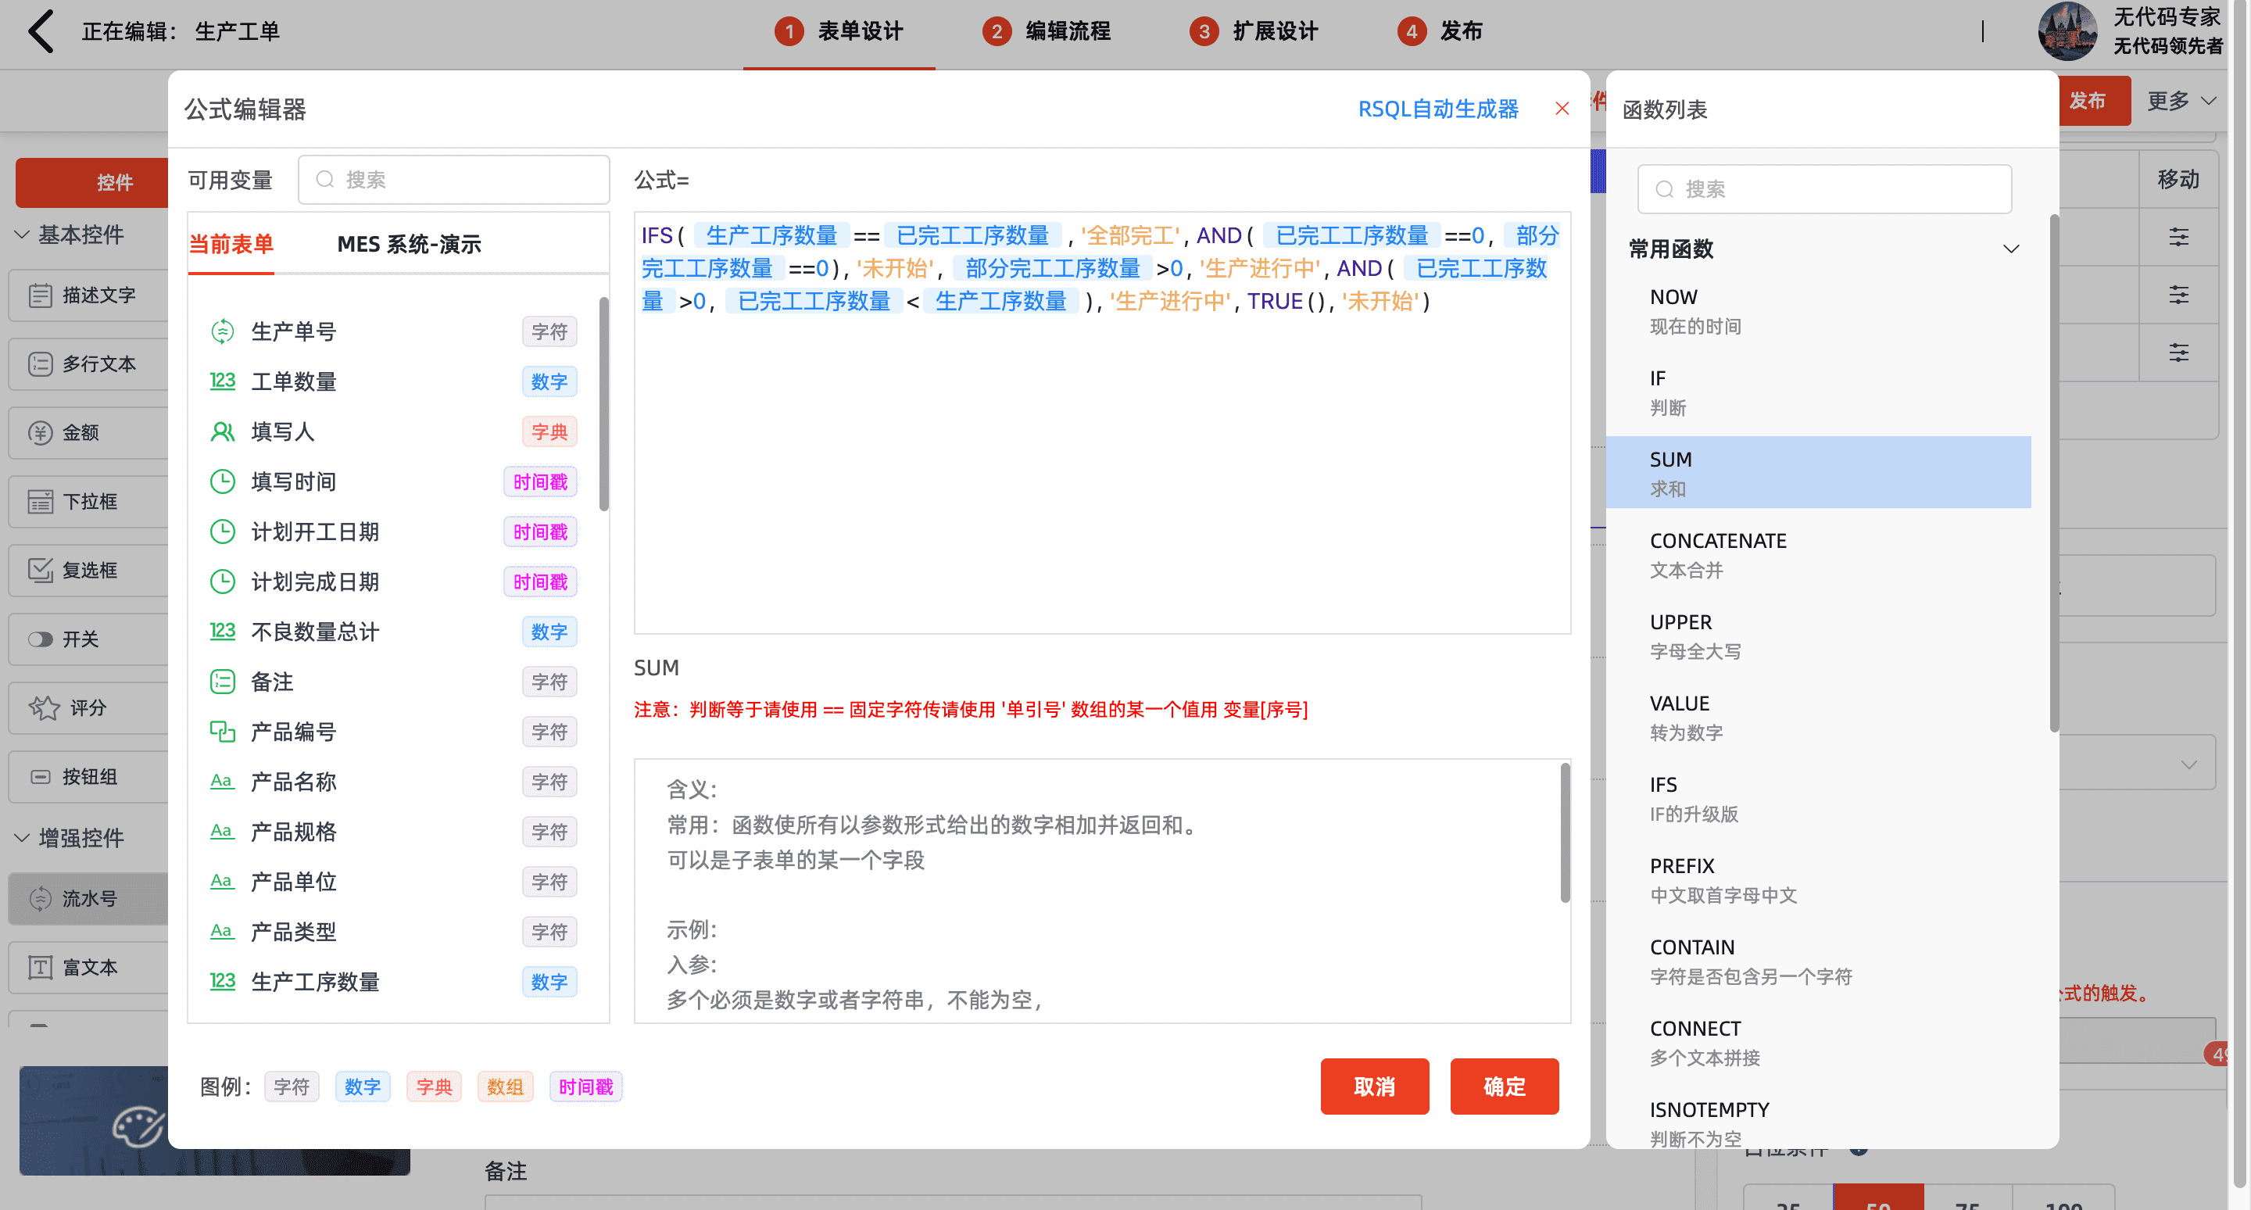Screen dimensions: 2251x1210
Task: Click the clock icon beside 填写时间
Action: (222, 481)
